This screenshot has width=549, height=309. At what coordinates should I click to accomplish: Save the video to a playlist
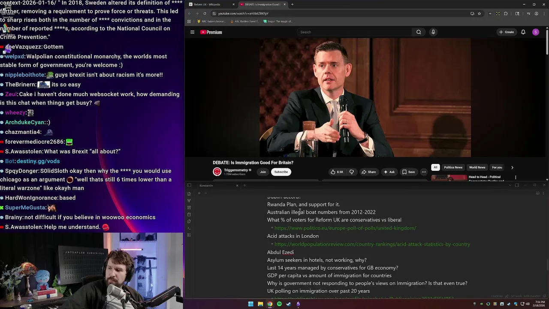pos(408,172)
